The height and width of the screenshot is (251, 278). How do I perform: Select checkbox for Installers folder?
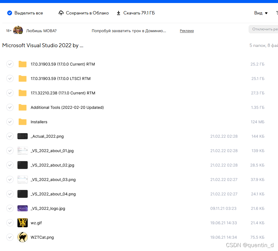point(10,122)
